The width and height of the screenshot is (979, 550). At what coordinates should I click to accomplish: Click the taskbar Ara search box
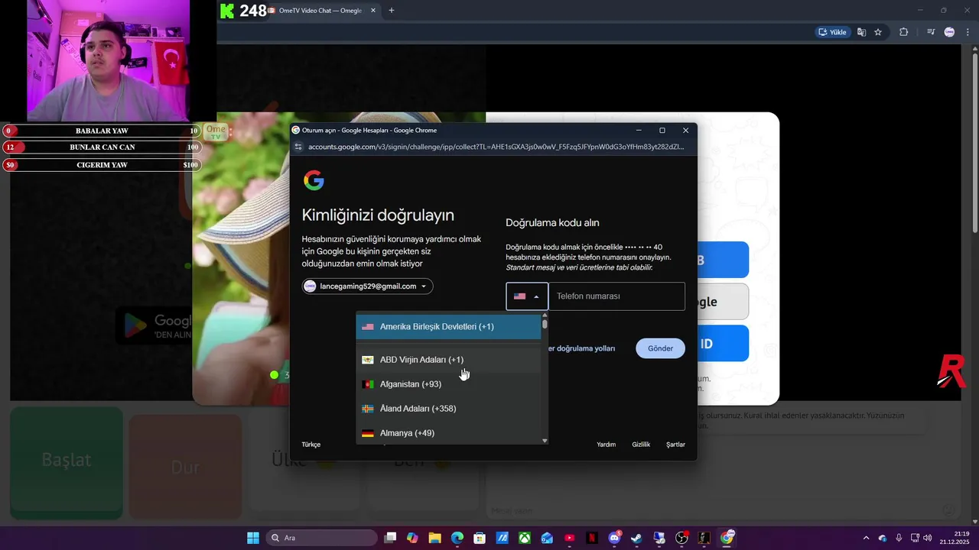click(x=322, y=538)
